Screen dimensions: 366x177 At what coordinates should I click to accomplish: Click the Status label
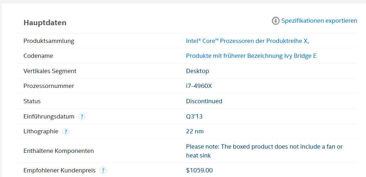[x=32, y=101]
